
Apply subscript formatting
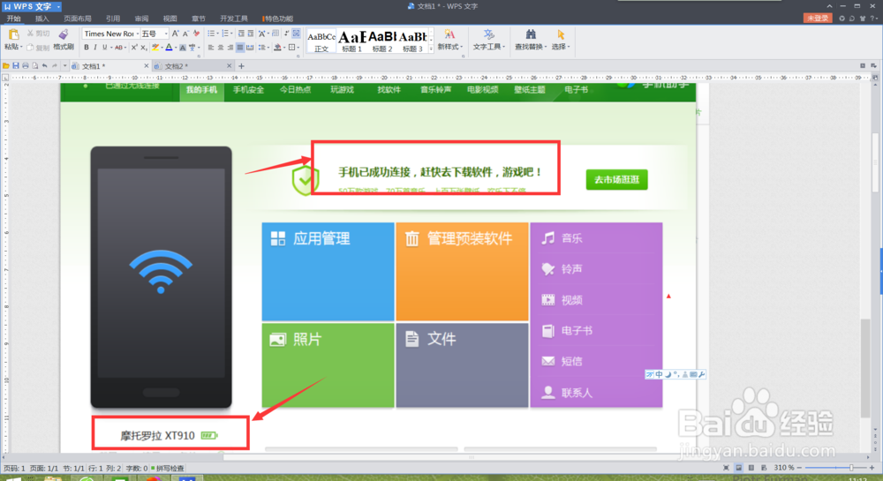pos(144,48)
